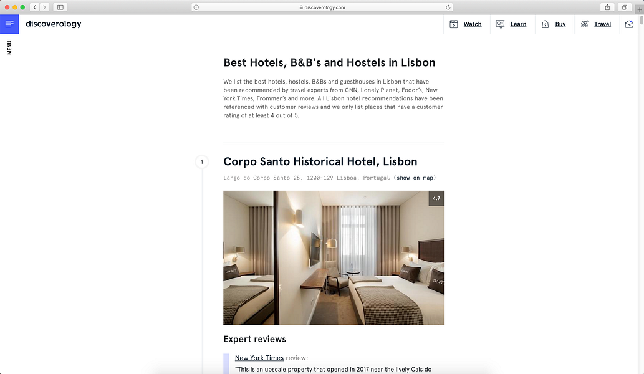This screenshot has height=374, width=644.
Task: Go back with the browser arrow
Action: coord(35,7)
